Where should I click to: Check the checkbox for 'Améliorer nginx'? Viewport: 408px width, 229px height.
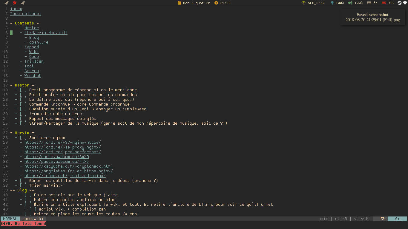(23, 137)
